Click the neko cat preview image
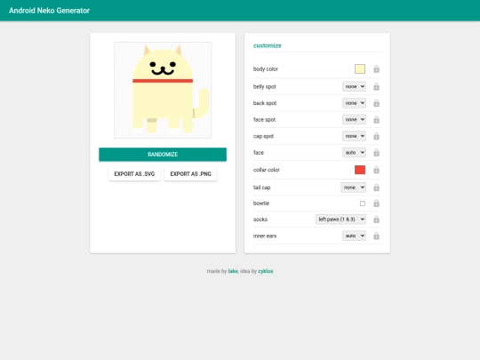This screenshot has height=360, width=480. tap(163, 91)
